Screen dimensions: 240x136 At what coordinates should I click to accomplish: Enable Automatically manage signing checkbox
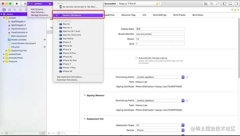pos(137,58)
